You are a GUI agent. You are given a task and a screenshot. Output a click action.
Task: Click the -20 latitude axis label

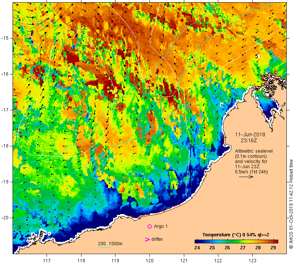point(5,218)
